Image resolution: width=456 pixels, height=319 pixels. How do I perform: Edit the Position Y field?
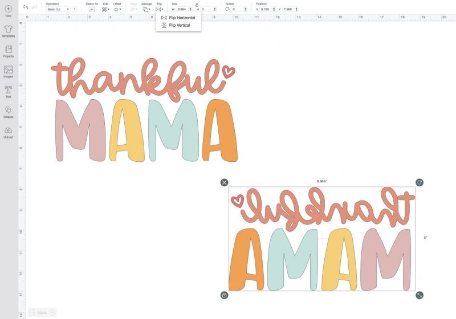pyautogui.click(x=288, y=9)
